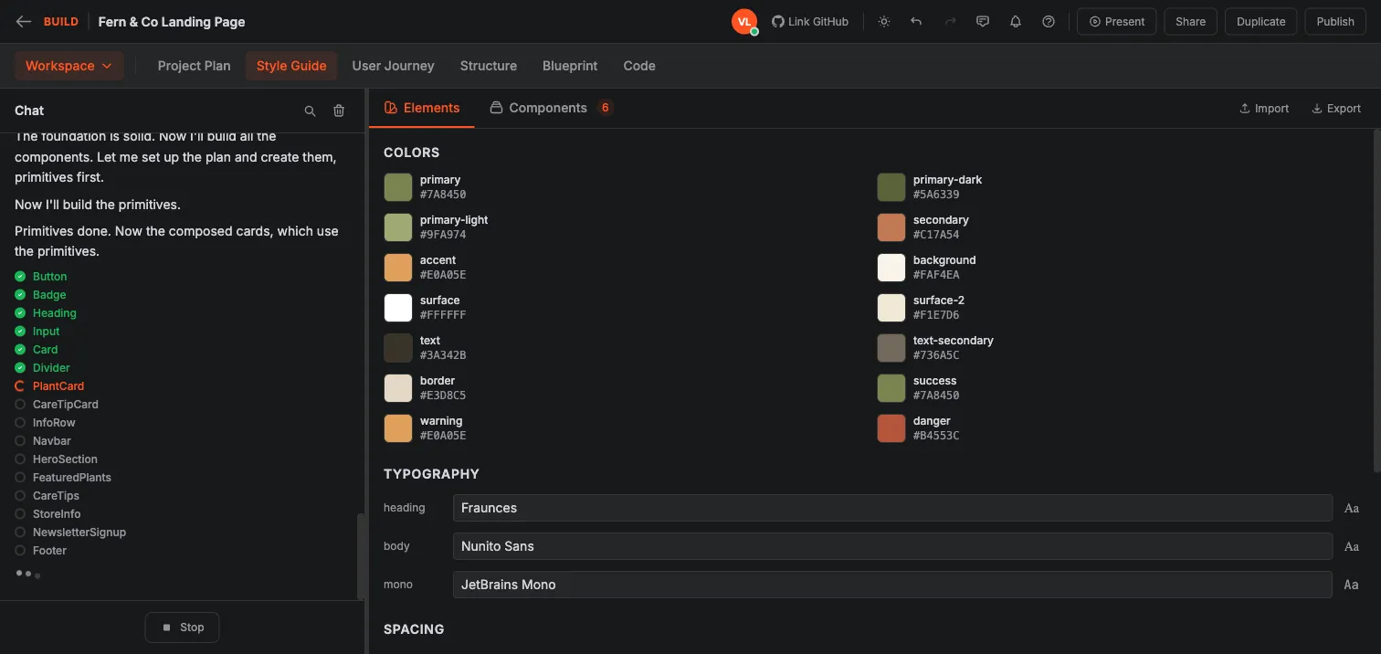The image size is (1381, 654).
Task: Click the body font field Nunito Sans
Action: [892, 546]
